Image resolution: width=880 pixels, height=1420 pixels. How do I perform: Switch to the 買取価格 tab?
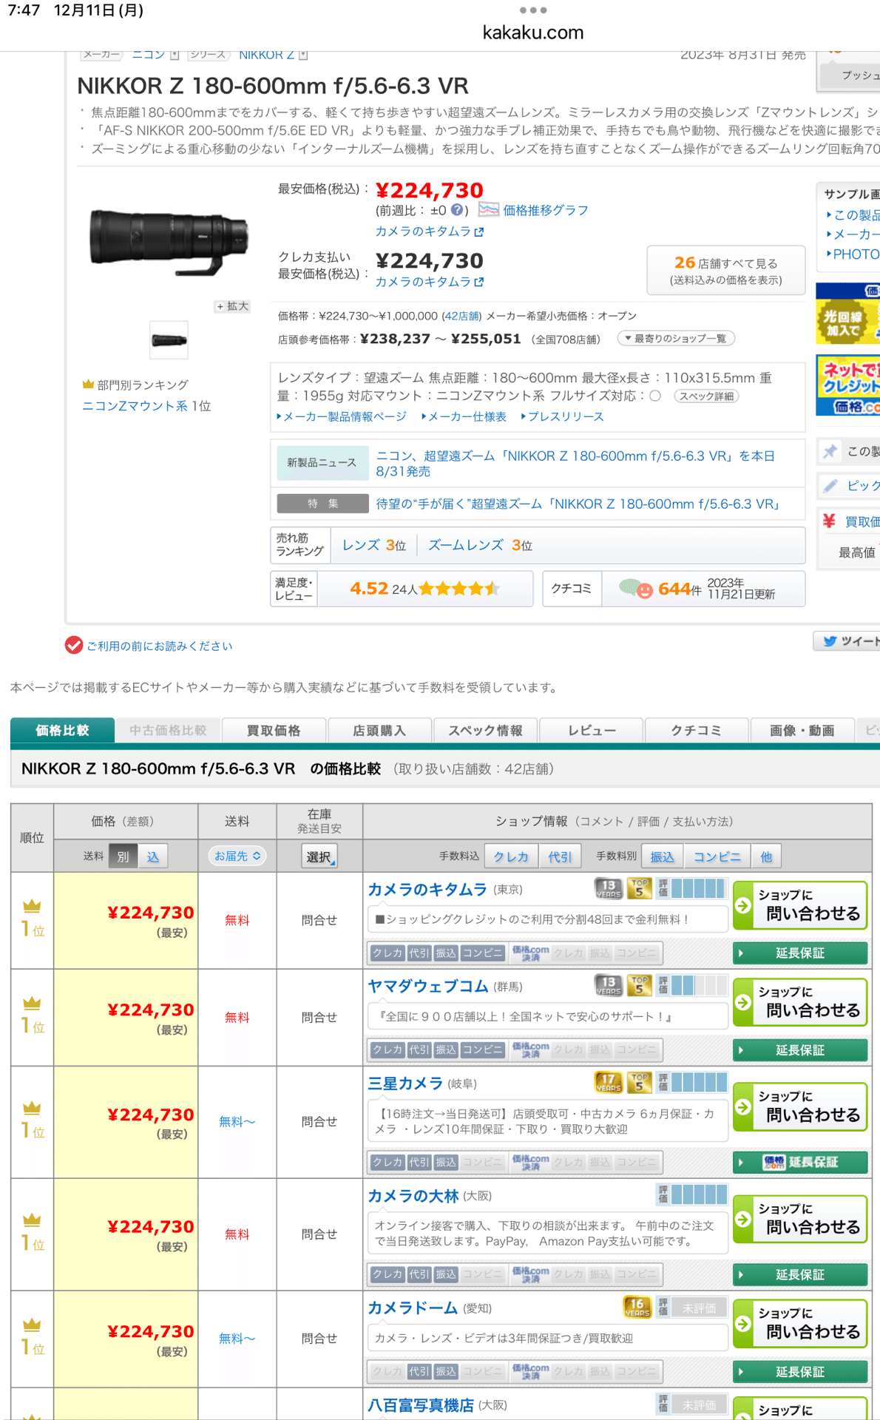[x=274, y=731]
